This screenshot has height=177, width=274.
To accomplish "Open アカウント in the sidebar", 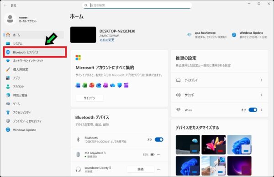I will (34, 86).
